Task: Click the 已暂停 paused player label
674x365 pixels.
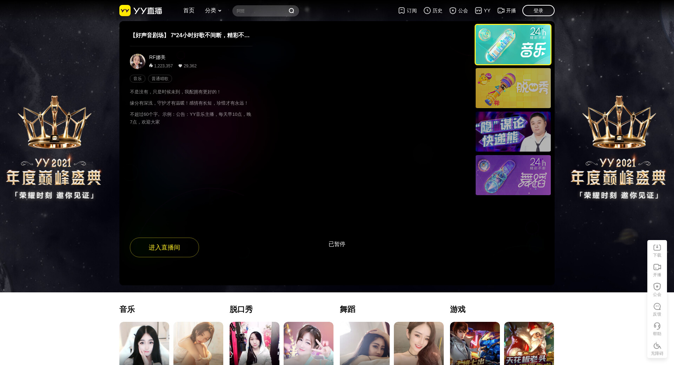Action: tap(337, 244)
